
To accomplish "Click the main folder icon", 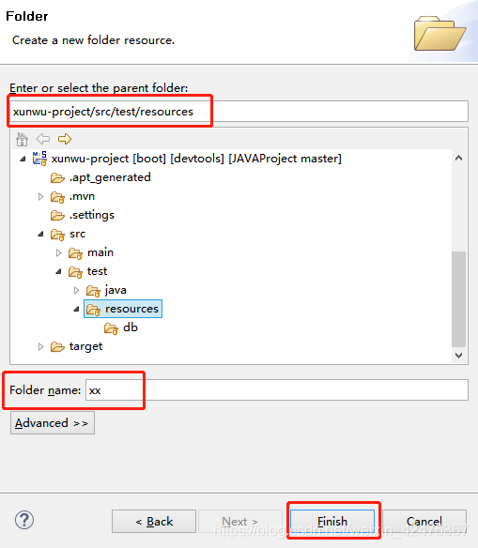I will pyautogui.click(x=75, y=253).
